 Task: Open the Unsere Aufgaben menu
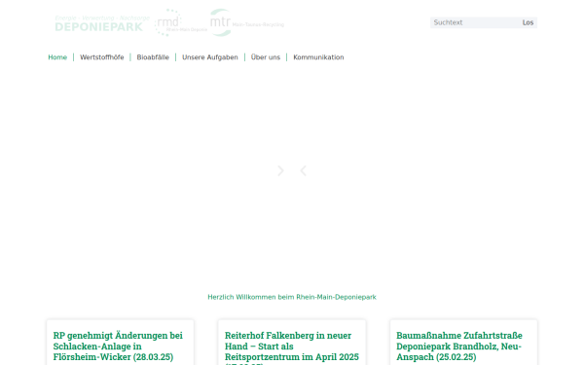pyautogui.click(x=210, y=57)
